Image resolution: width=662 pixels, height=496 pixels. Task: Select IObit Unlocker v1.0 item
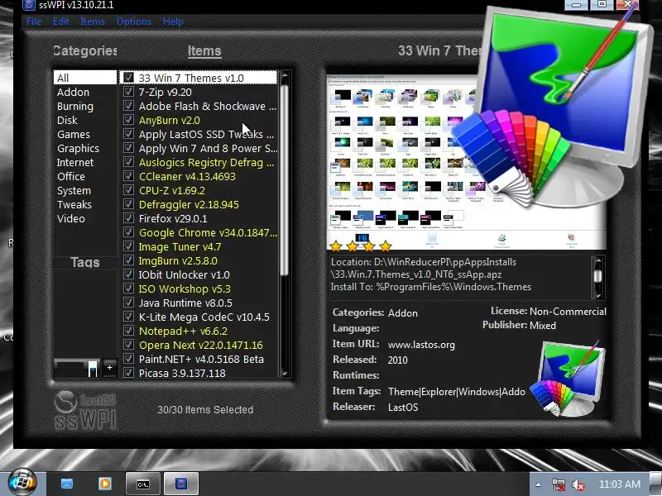pos(184,275)
